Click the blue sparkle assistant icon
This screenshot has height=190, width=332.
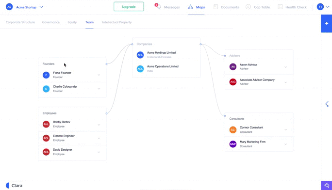[x=327, y=23]
